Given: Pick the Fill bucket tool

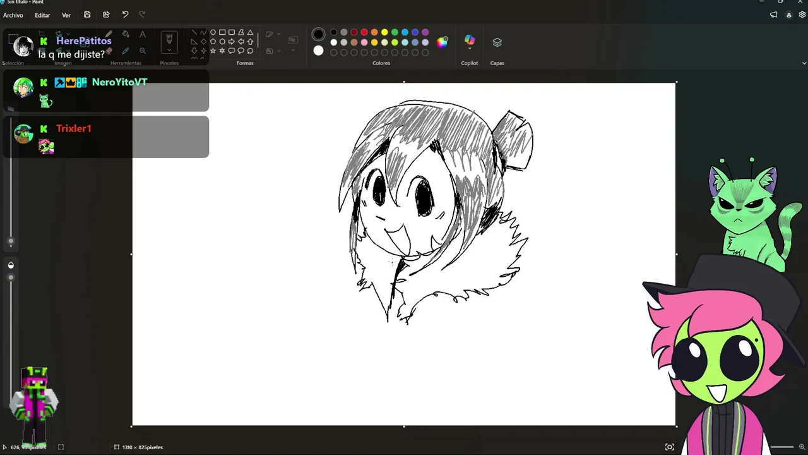Looking at the screenshot, I should tap(126, 34).
